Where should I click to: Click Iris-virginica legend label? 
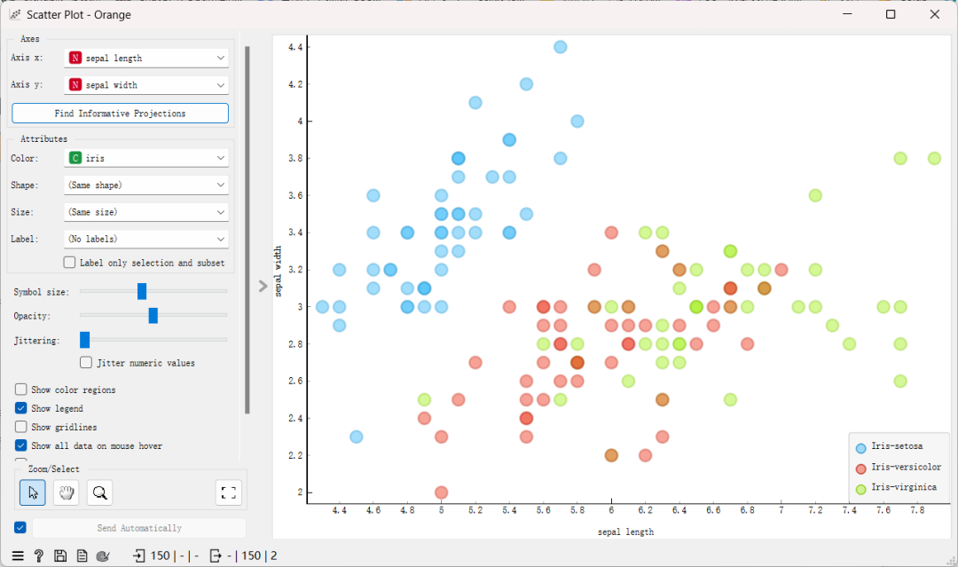[x=904, y=487]
